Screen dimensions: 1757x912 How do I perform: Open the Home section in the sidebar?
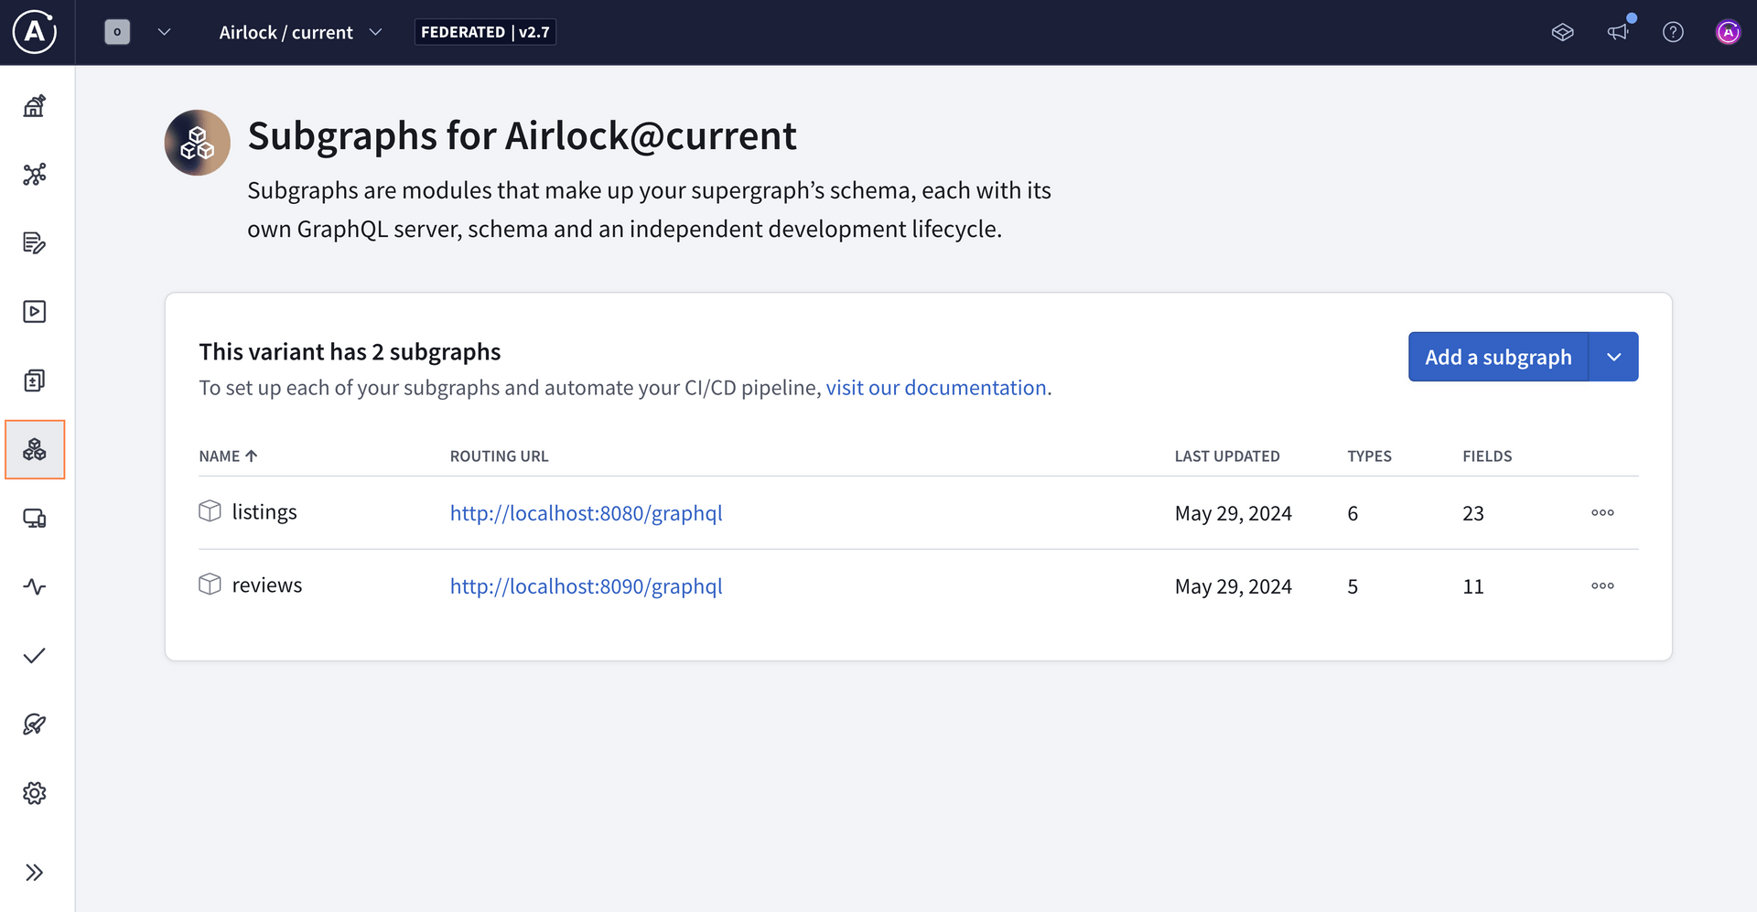[x=35, y=105]
